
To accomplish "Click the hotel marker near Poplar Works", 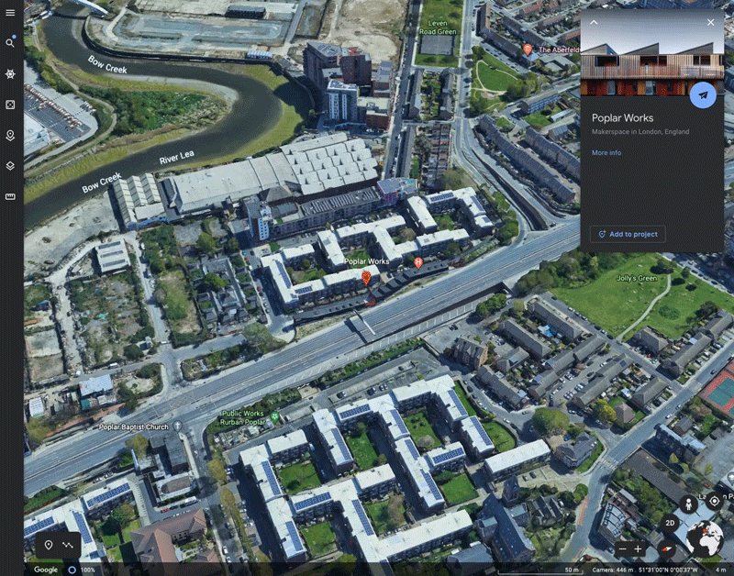I will point(418,263).
